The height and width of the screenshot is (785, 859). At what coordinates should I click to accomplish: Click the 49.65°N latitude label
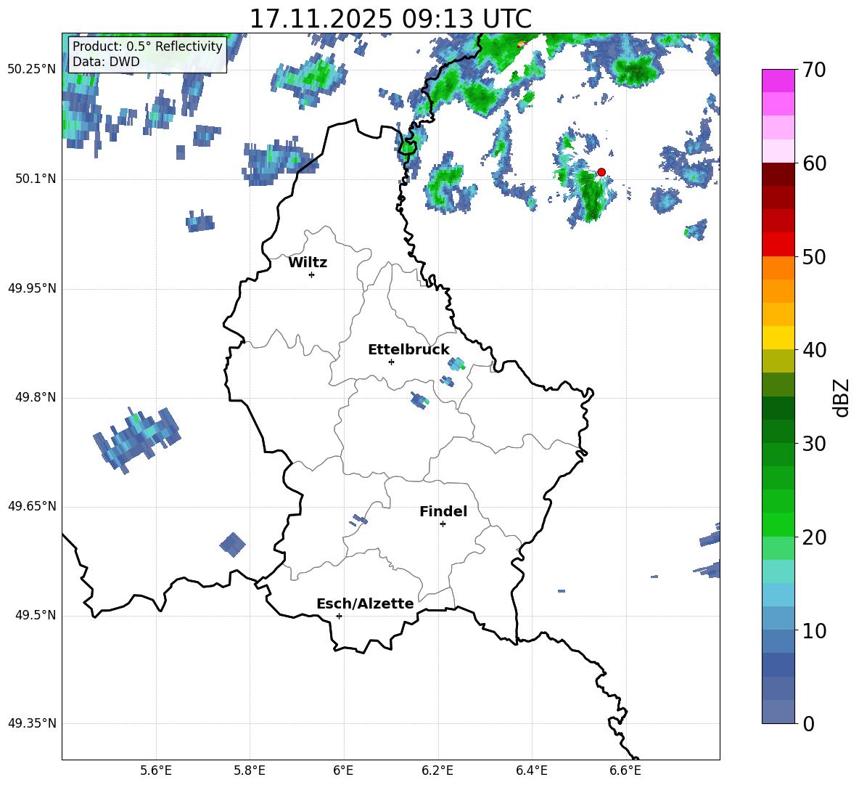pos(32,506)
